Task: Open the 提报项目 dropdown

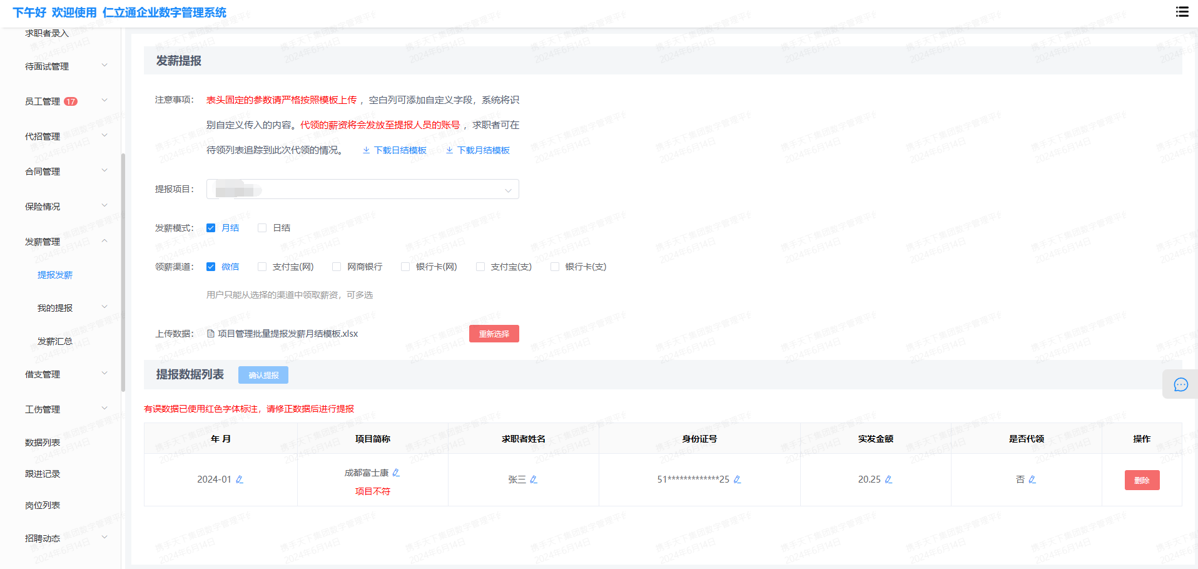Action: (362, 189)
